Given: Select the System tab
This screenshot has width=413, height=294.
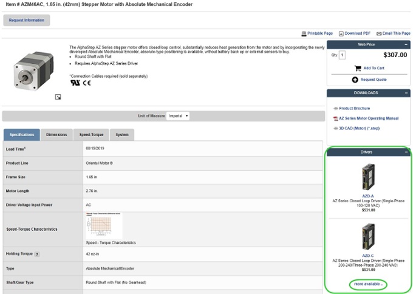Looking at the screenshot, I should click(122, 135).
